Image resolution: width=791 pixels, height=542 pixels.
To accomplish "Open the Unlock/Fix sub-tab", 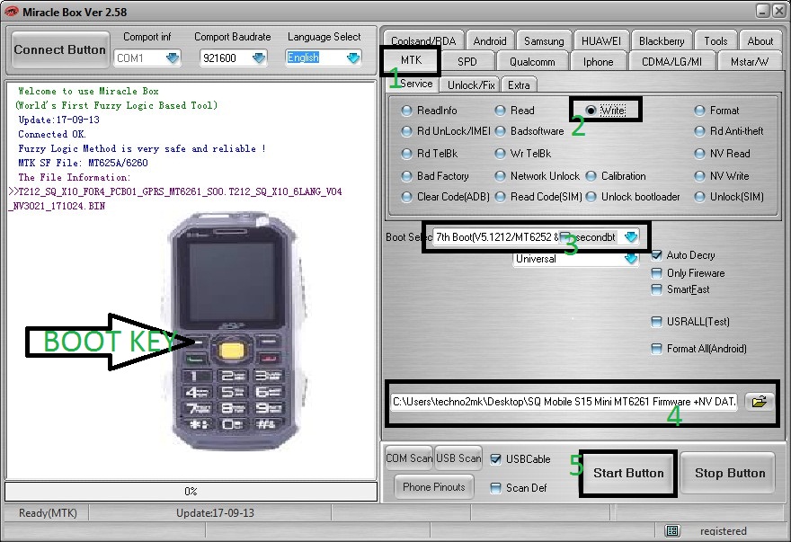I will [x=472, y=84].
